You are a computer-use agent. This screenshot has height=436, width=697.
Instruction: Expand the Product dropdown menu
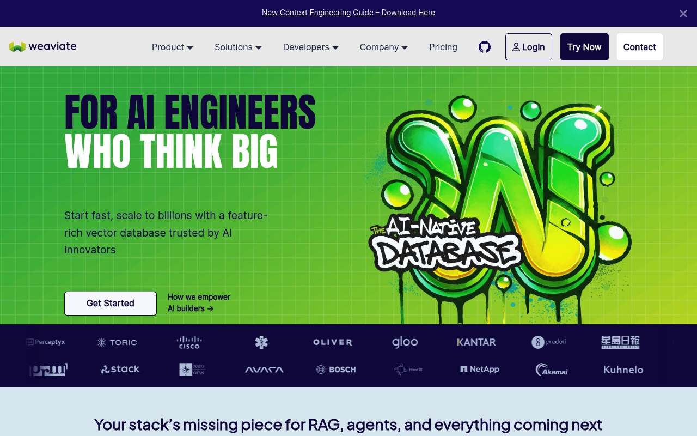coord(173,47)
